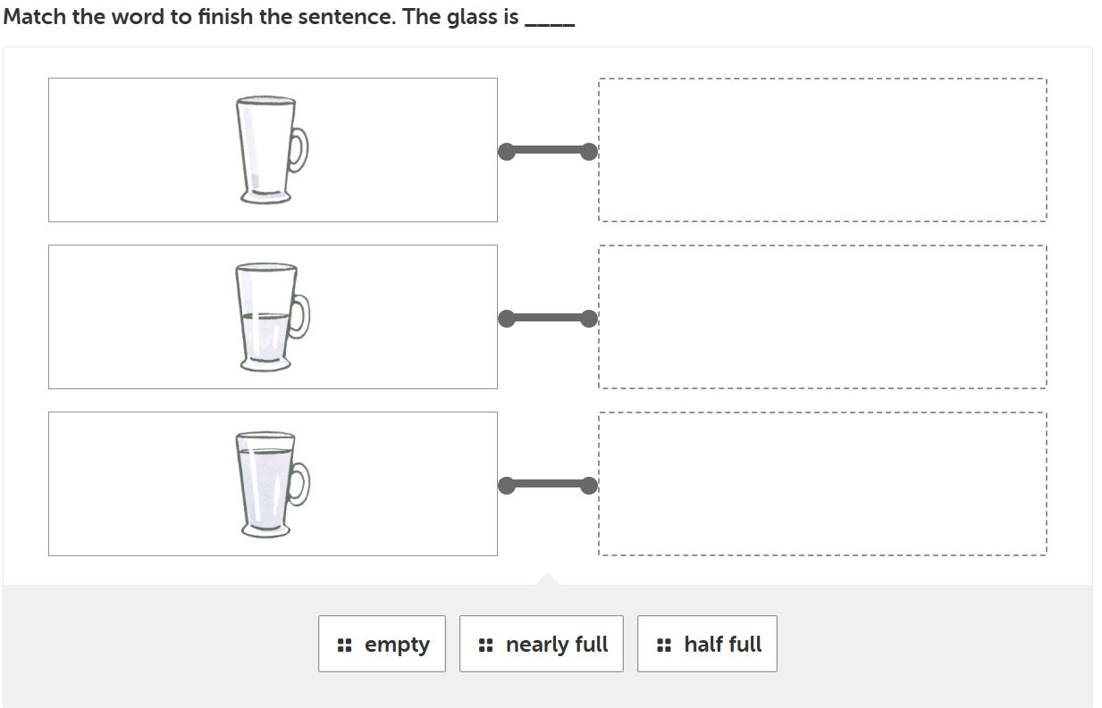1102x708 pixels.
Task: Click left connector dot beside half-filled glass
Action: click(x=507, y=318)
